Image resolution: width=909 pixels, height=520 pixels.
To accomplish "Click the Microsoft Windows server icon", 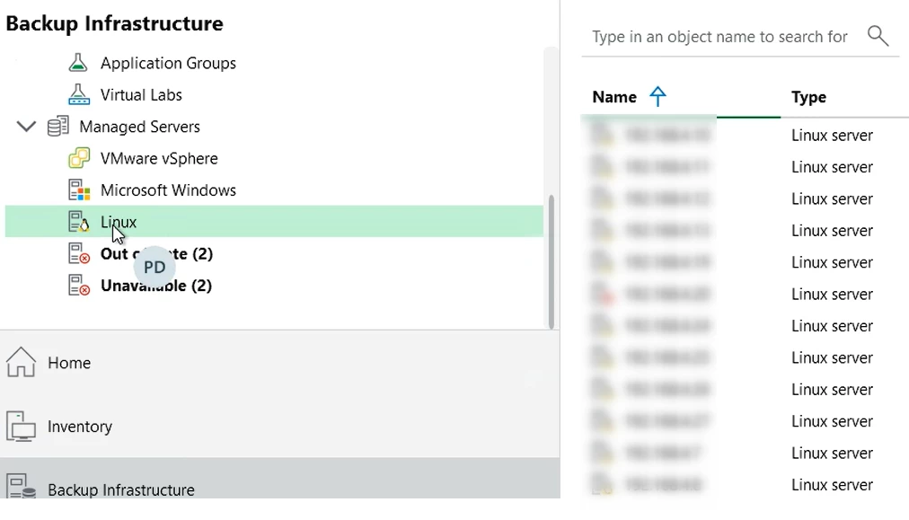I will coord(79,190).
